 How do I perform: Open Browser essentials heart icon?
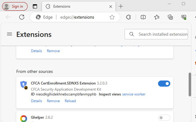[184, 17]
